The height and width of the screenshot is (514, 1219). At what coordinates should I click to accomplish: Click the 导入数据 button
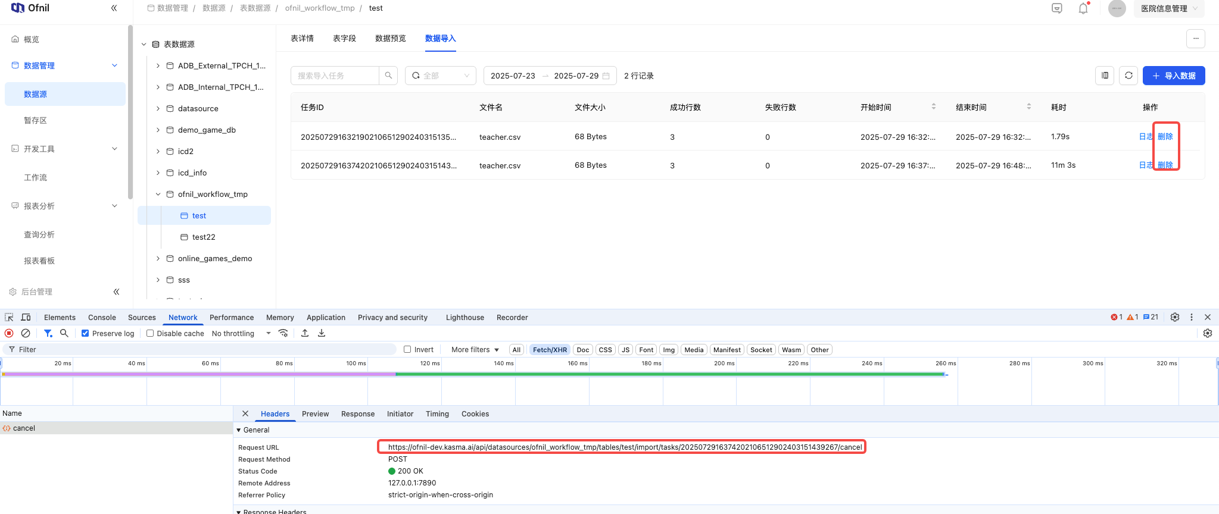tap(1174, 76)
